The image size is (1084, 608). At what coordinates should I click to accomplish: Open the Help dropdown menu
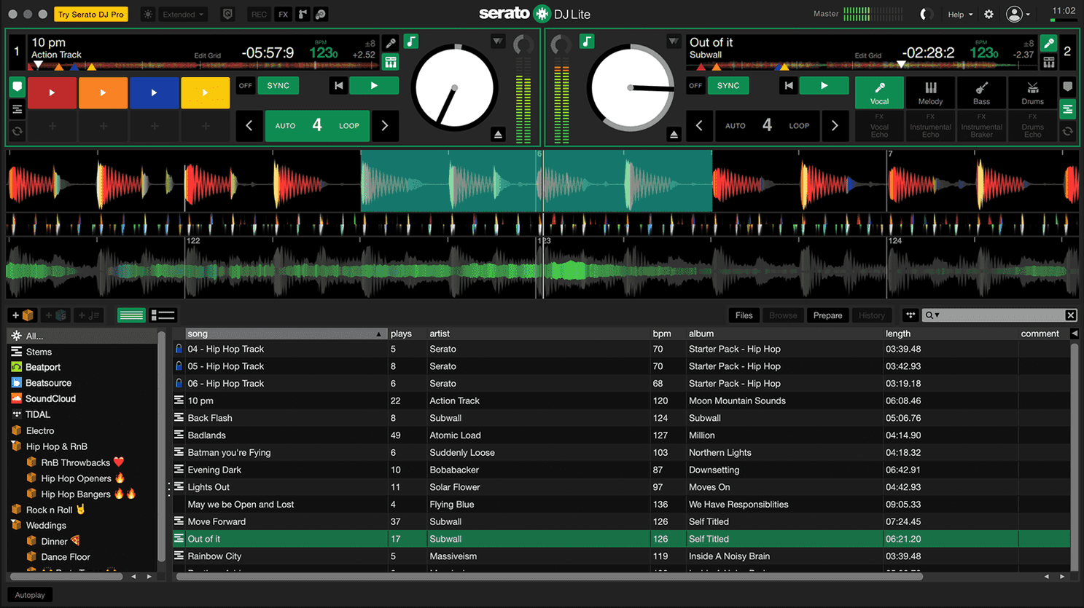click(x=959, y=14)
